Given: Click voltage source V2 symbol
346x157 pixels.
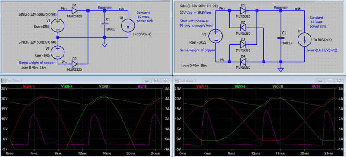Looking at the screenshot, I should [x=58, y=52].
